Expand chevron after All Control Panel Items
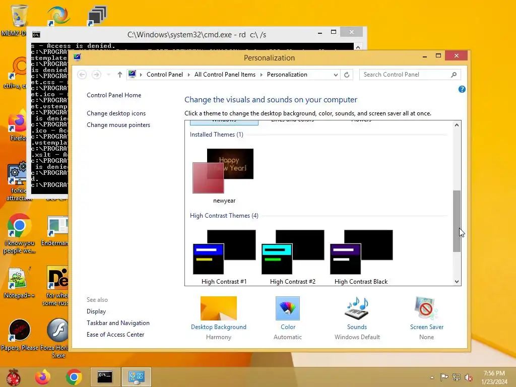516x387 pixels. pos(262,75)
